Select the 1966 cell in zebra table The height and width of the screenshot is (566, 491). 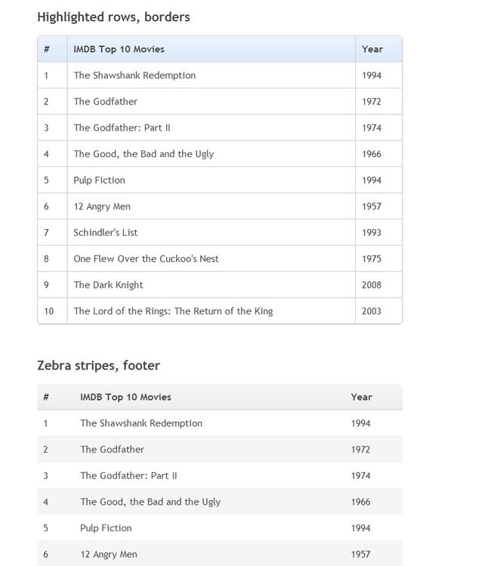[361, 502]
